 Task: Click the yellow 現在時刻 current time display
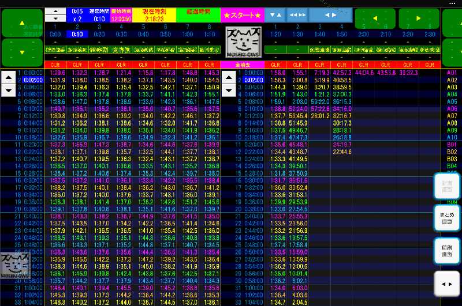click(x=154, y=15)
